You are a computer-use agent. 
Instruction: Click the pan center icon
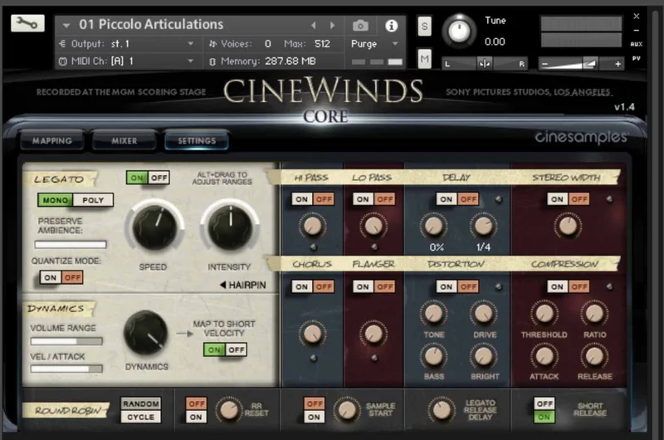pos(485,64)
